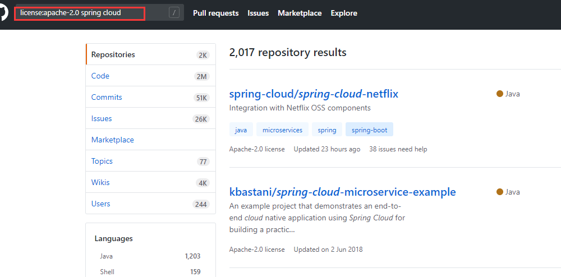The width and height of the screenshot is (561, 277).
Task: Filter results by Java language
Action: [x=150, y=256]
